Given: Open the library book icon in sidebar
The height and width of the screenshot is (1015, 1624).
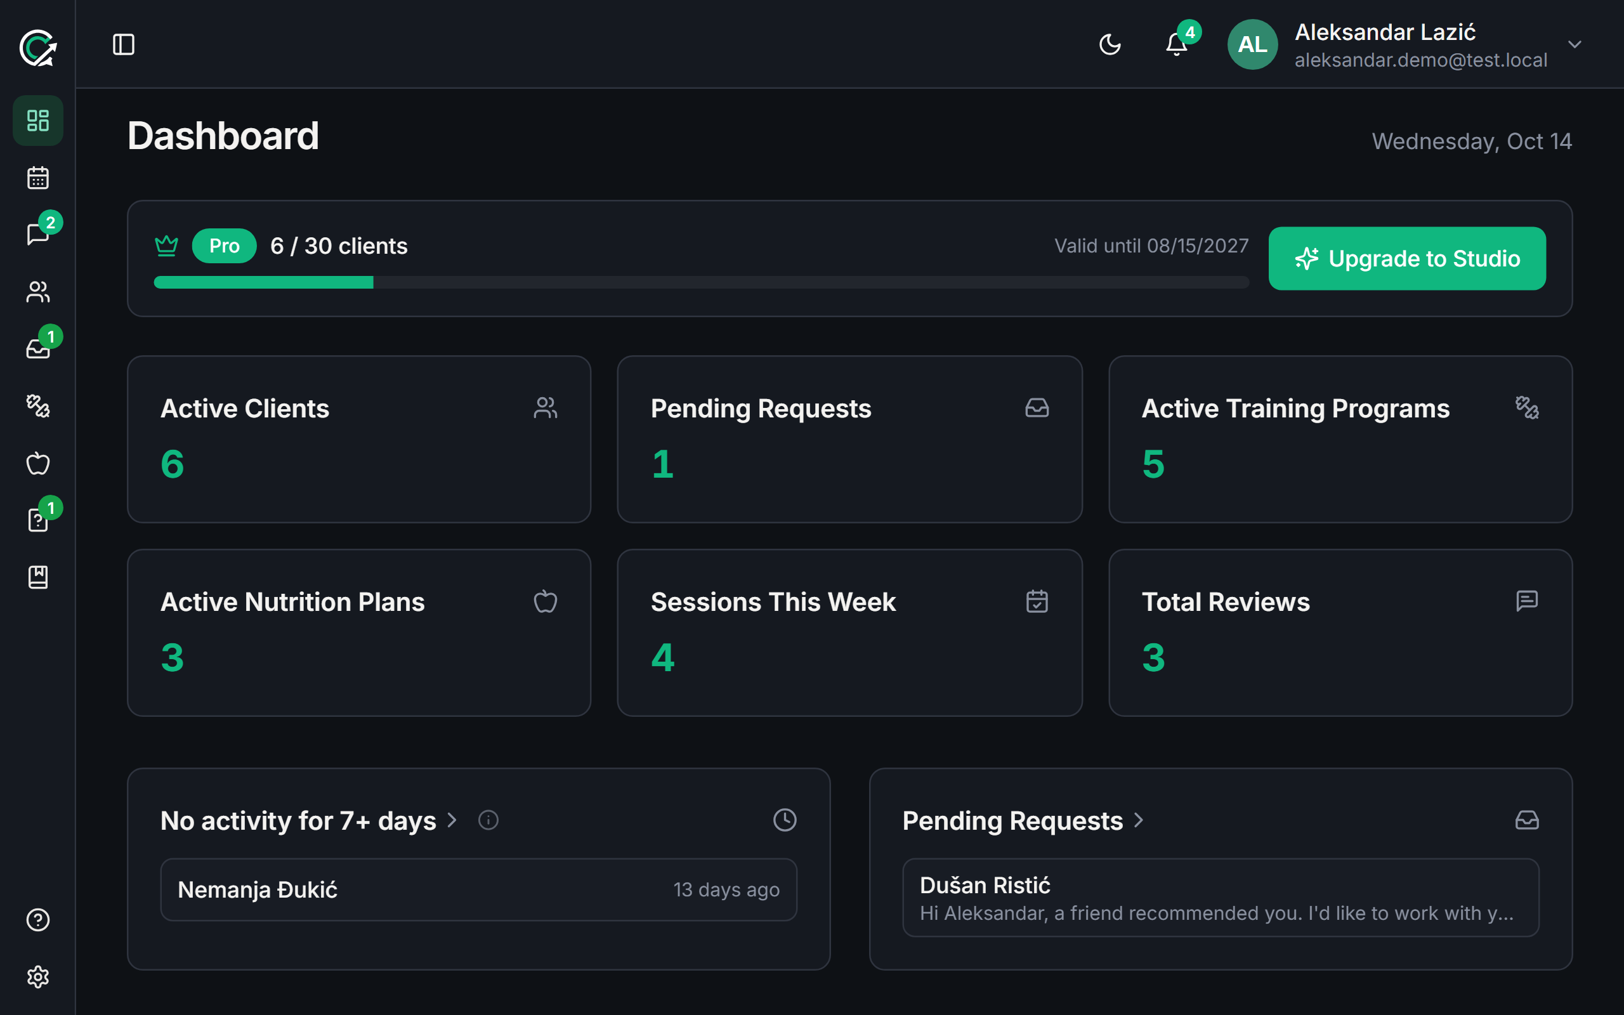Looking at the screenshot, I should (x=37, y=577).
